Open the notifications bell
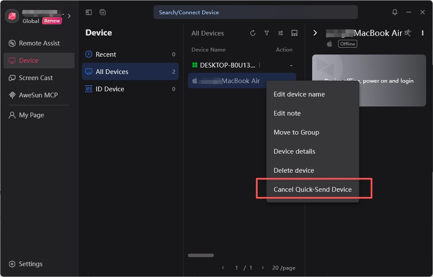 tap(395, 12)
